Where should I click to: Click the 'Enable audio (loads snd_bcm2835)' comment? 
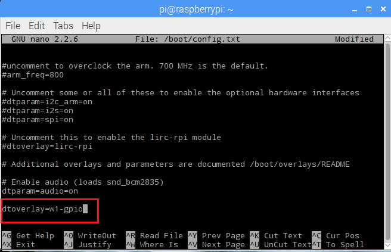pyautogui.click(x=83, y=182)
